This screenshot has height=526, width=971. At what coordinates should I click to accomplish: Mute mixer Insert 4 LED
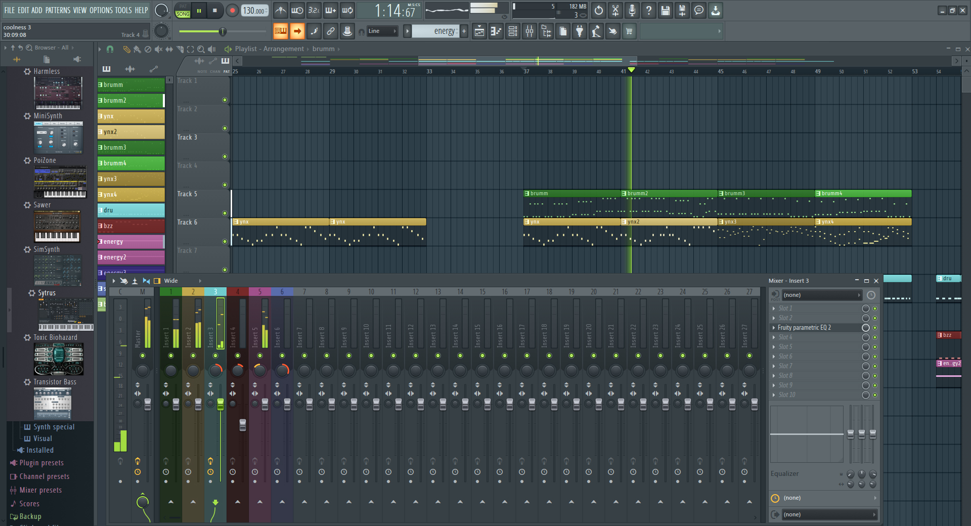[x=238, y=356]
